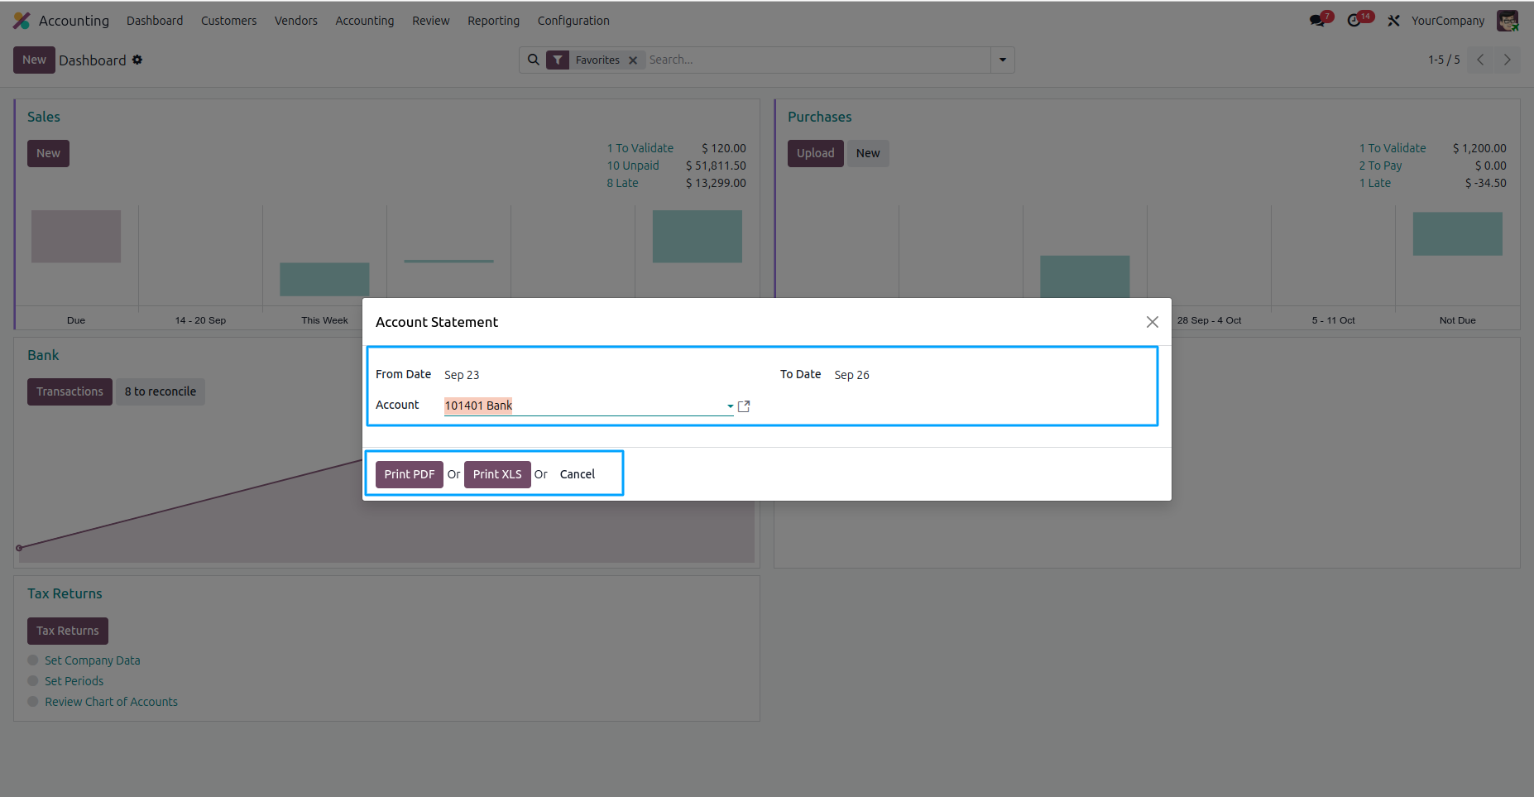1534x797 pixels.
Task: Remove the Favorites filter tag
Action: click(633, 60)
